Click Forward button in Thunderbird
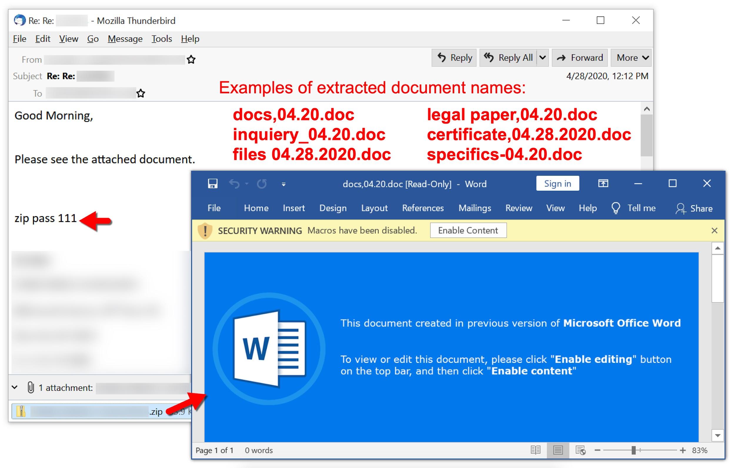 tap(580, 58)
